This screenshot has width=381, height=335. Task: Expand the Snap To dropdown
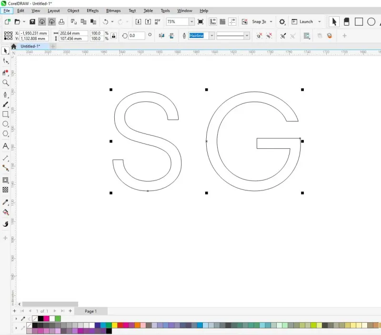click(271, 21)
